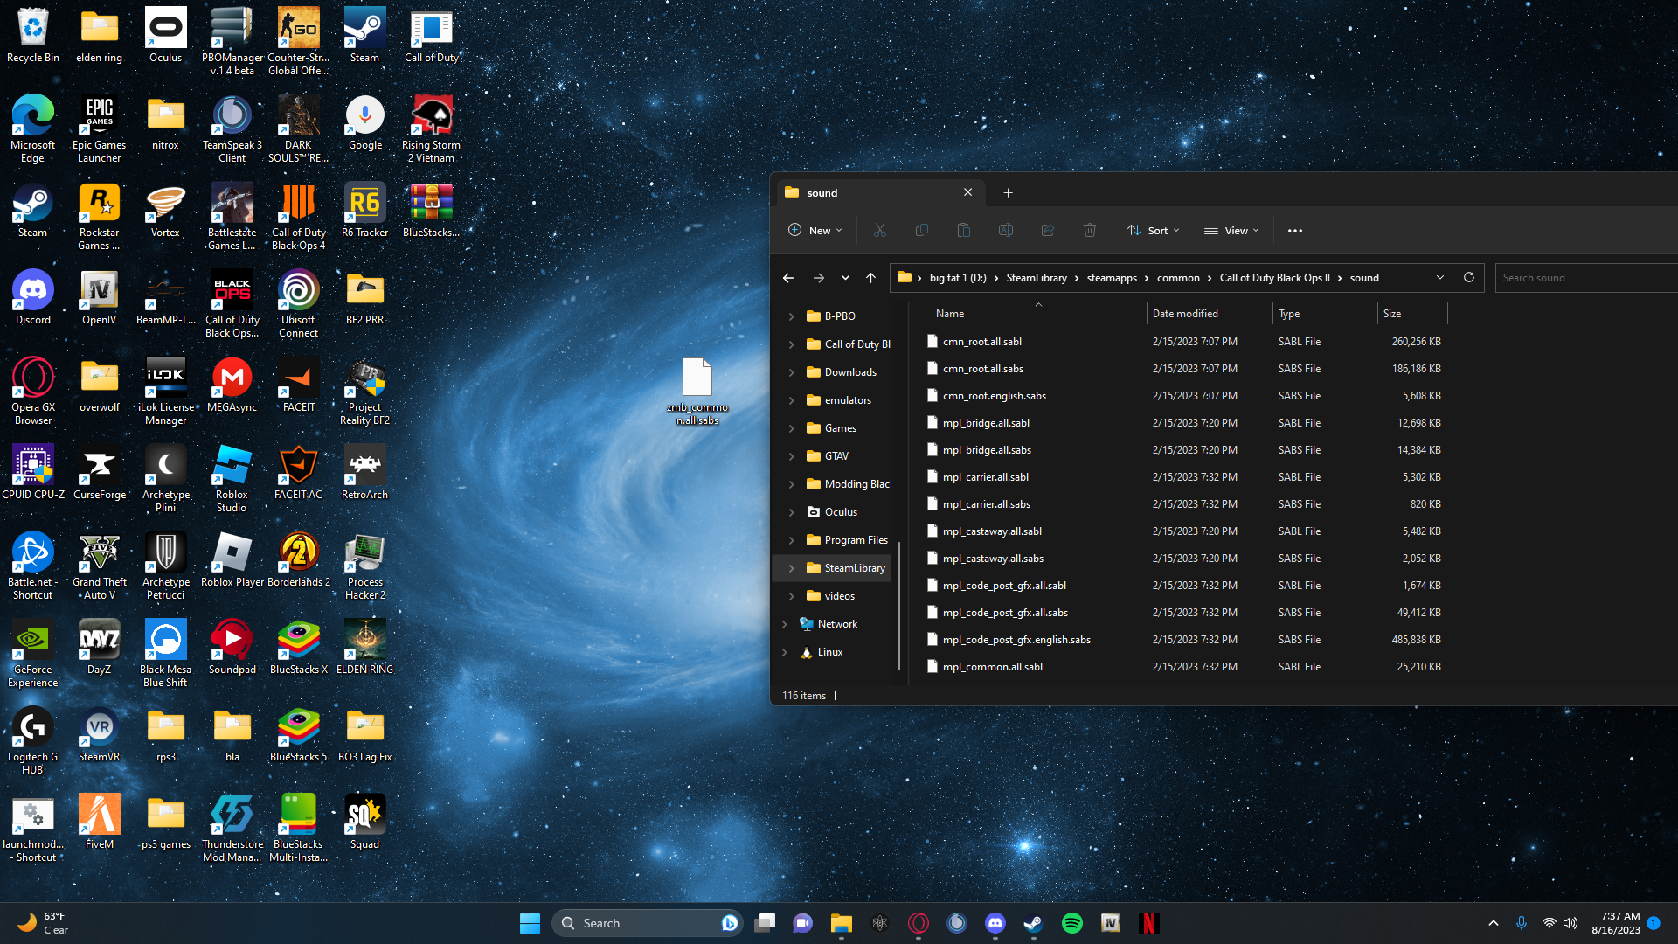Select the zmb_common.all.sabs file on desktop
This screenshot has height=944, width=1678.
pyautogui.click(x=697, y=392)
